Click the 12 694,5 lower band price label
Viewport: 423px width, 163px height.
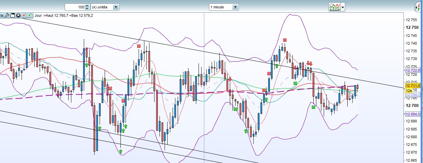pyautogui.click(x=413, y=114)
